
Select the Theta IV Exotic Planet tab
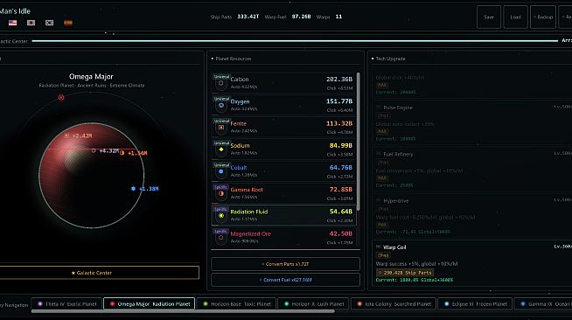(67, 303)
